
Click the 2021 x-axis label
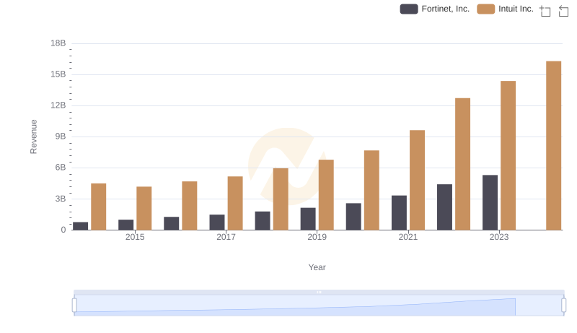[408, 237]
